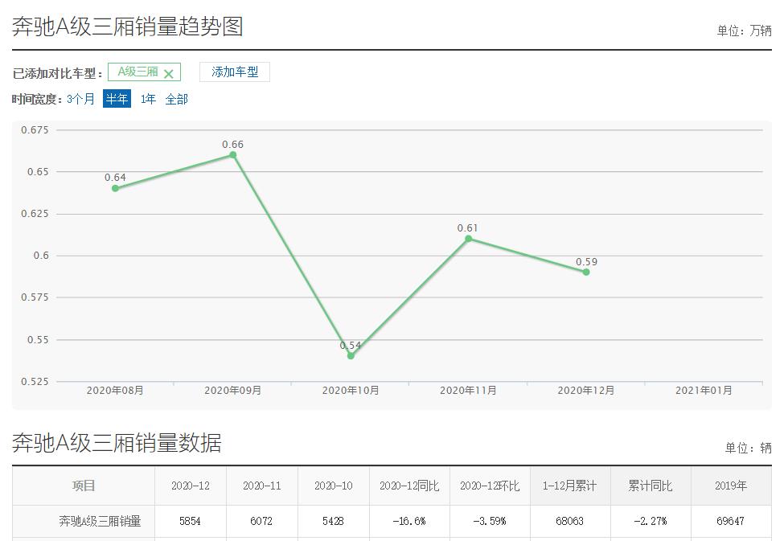Click the 68063 cumulative cell
This screenshot has height=541, width=784.
[570, 521]
